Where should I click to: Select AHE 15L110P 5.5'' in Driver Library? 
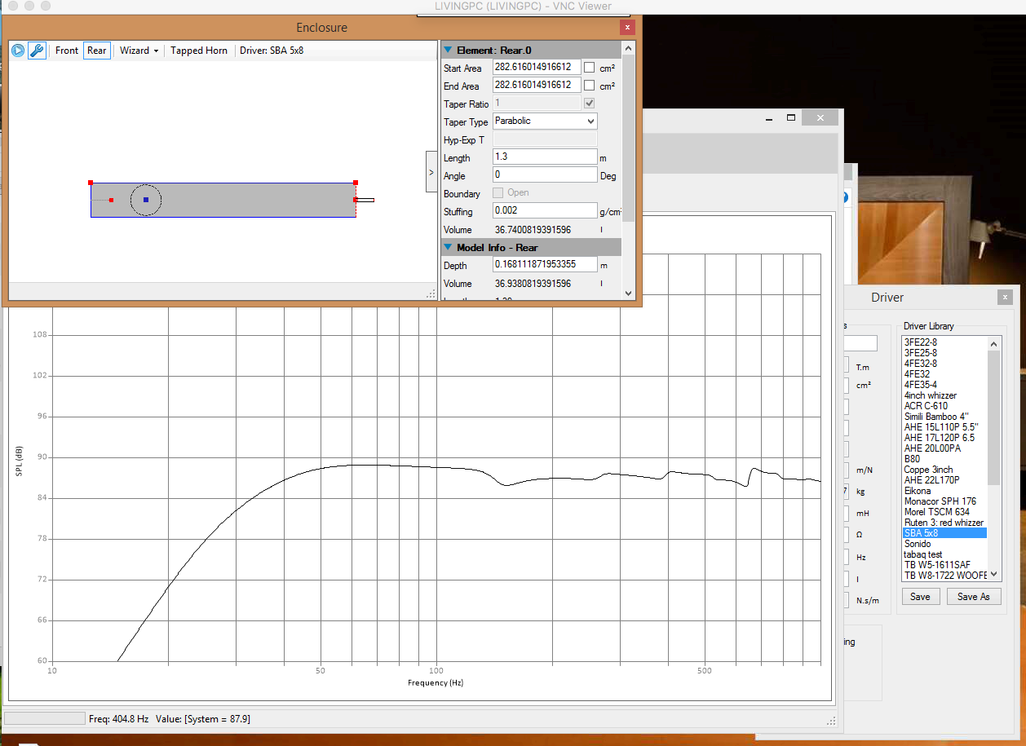(x=940, y=427)
